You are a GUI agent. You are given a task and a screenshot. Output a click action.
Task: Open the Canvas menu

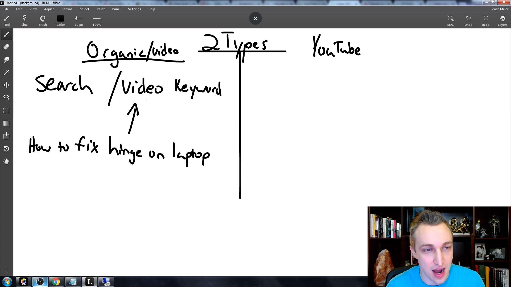coord(67,9)
